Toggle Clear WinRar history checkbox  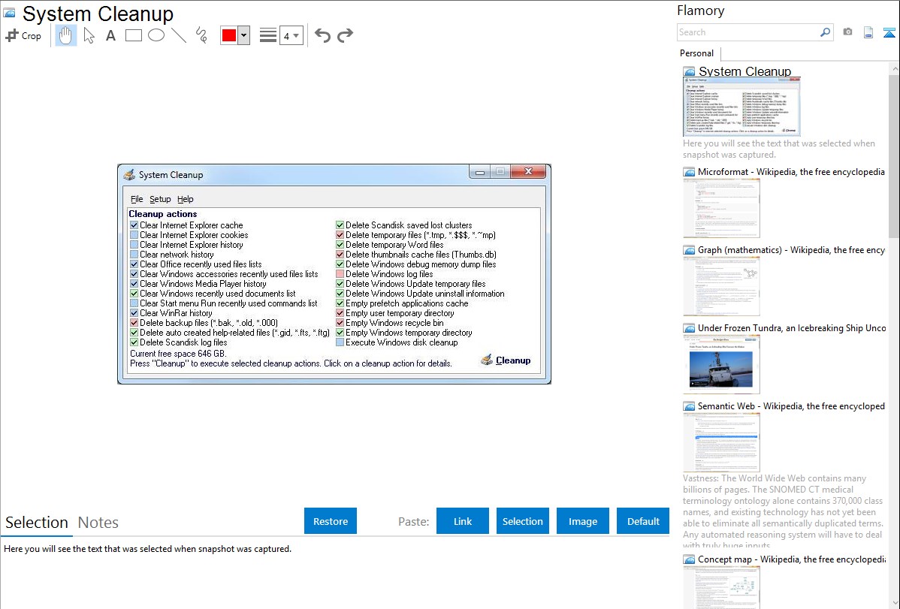[134, 313]
